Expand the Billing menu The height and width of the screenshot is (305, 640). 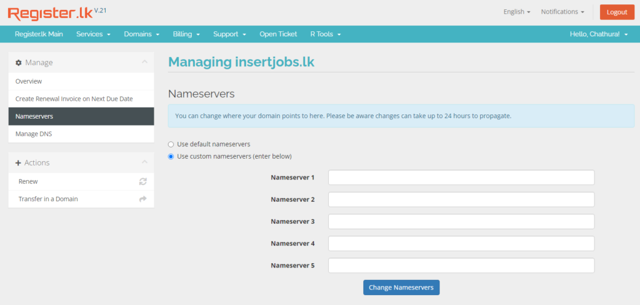[186, 34]
